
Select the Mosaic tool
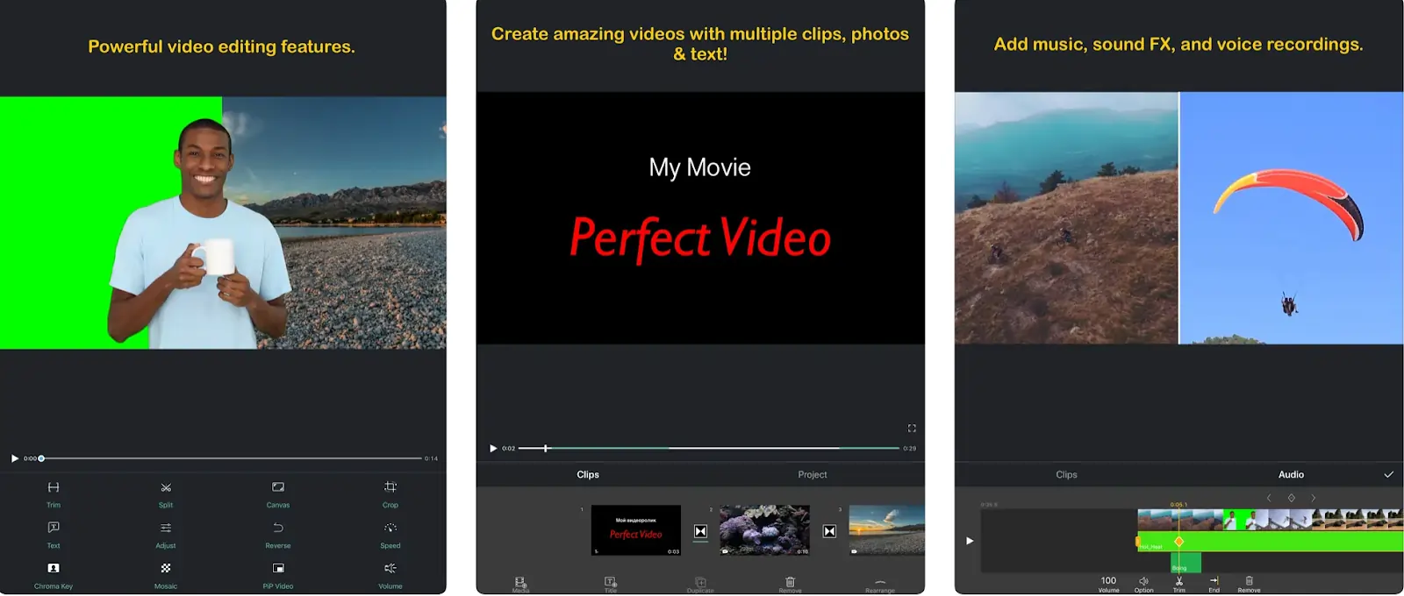(166, 575)
